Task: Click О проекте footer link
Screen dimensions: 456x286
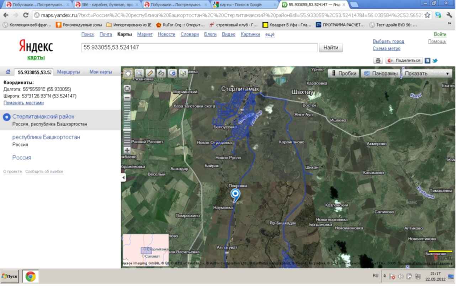Action: 13,172
